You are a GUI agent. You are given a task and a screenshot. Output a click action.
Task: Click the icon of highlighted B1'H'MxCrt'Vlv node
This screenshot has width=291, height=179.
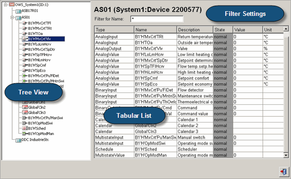[x=25, y=39]
